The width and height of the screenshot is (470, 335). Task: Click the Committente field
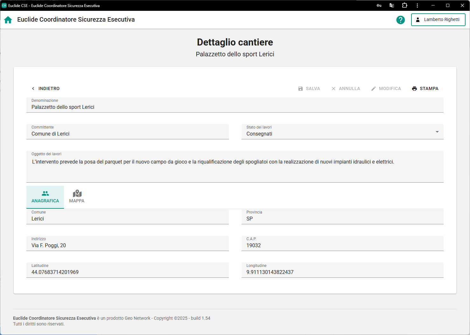[127, 134]
